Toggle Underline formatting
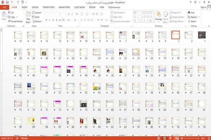 (x=53, y=20)
